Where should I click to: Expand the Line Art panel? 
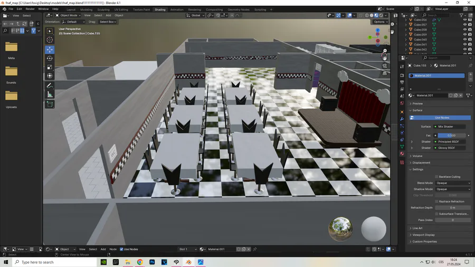click(417, 228)
